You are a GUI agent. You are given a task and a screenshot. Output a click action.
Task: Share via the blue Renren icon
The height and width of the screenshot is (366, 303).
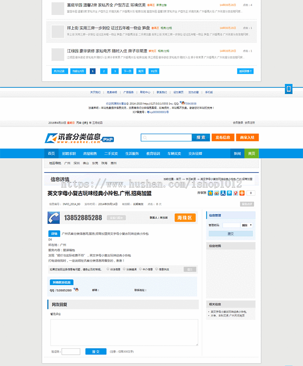tap(223, 193)
